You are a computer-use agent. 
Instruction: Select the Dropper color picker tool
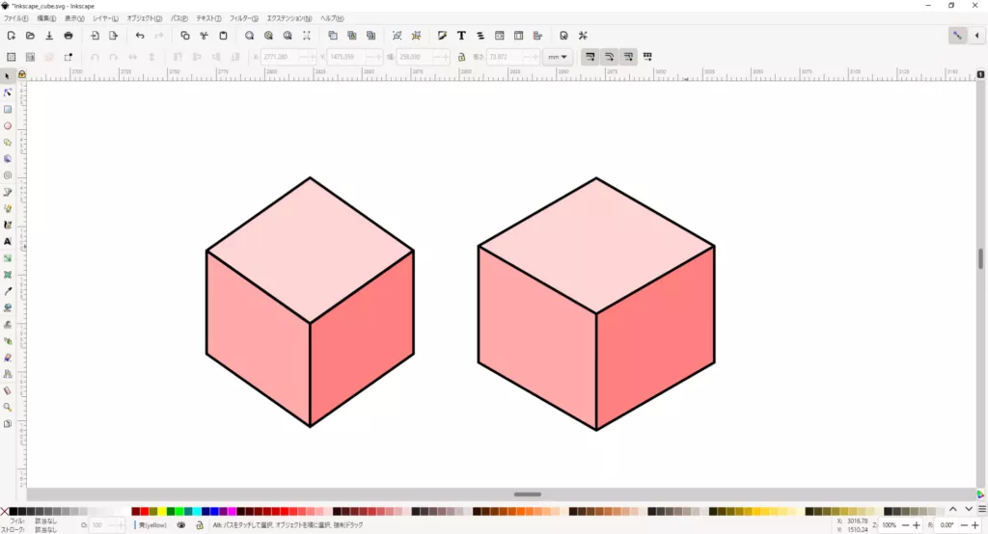click(x=8, y=291)
